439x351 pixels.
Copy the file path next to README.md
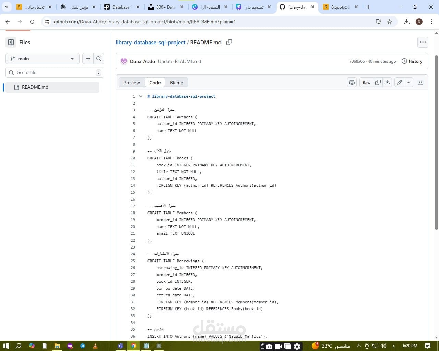229,42
